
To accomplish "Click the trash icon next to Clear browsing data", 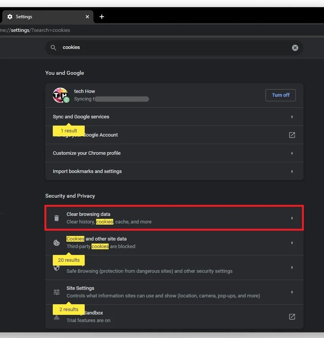I will (x=56, y=218).
